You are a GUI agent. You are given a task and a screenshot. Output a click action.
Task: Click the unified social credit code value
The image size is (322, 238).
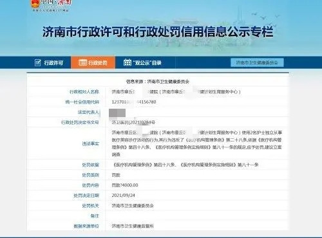(x=134, y=102)
